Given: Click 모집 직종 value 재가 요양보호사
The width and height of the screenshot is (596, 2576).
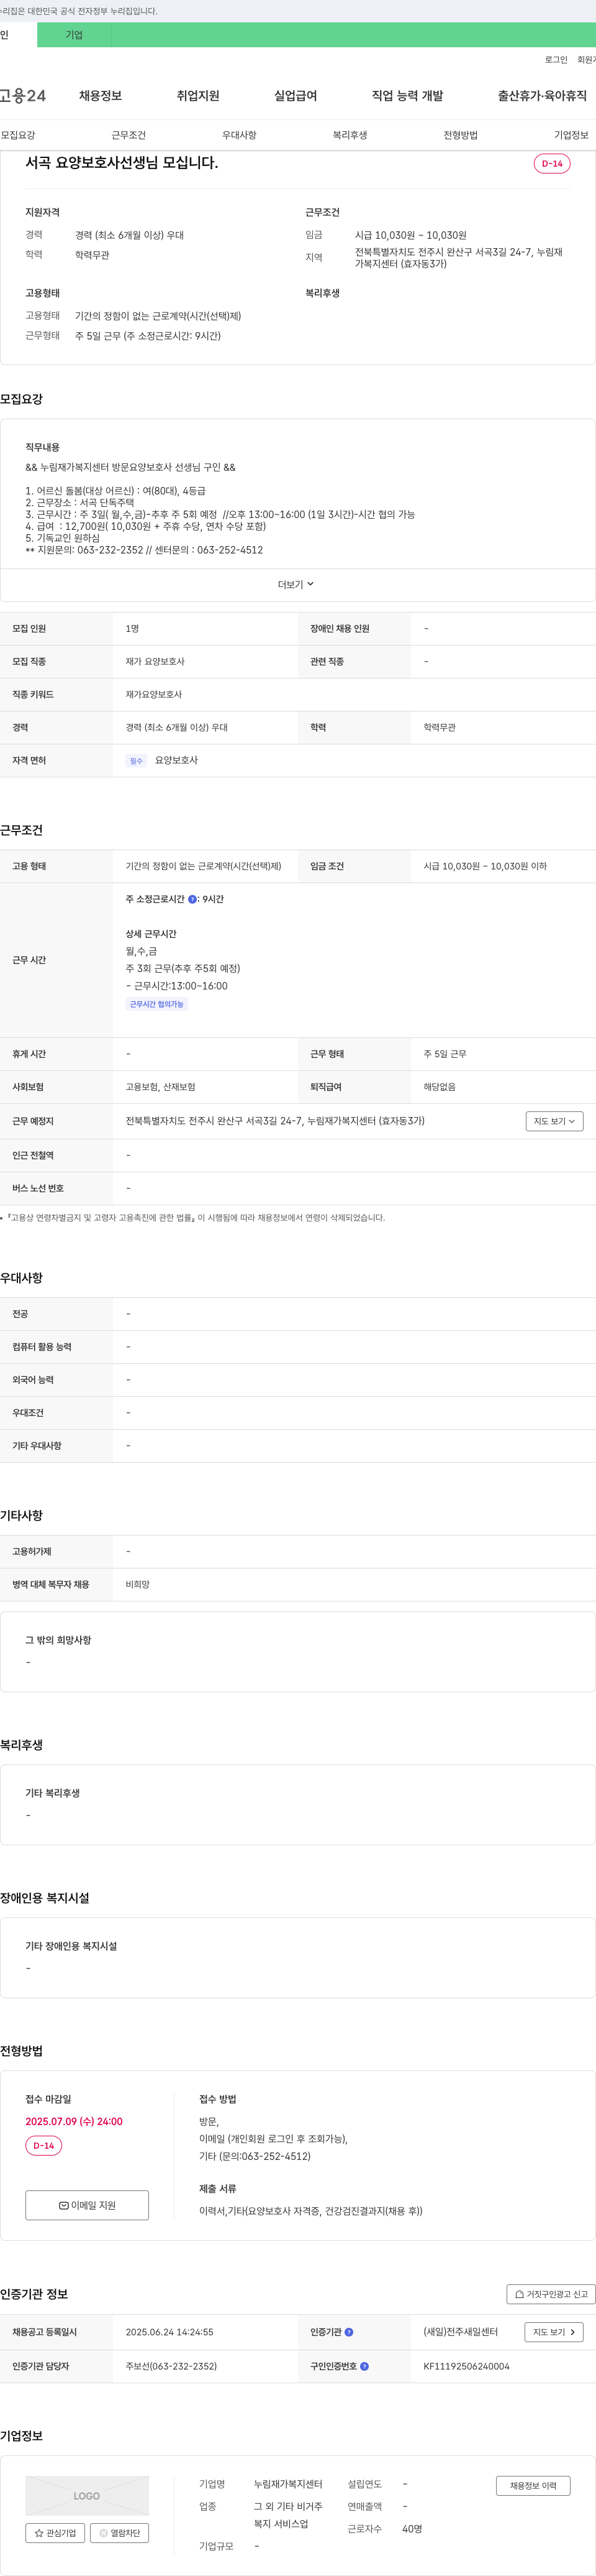Looking at the screenshot, I should coord(155,661).
